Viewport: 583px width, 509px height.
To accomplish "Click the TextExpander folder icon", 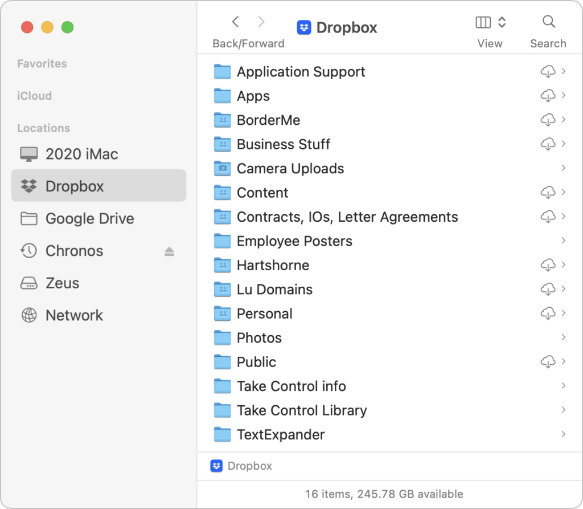I will click(x=223, y=434).
